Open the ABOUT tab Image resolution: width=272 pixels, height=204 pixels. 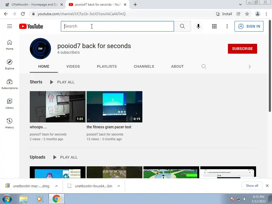pos(177,67)
